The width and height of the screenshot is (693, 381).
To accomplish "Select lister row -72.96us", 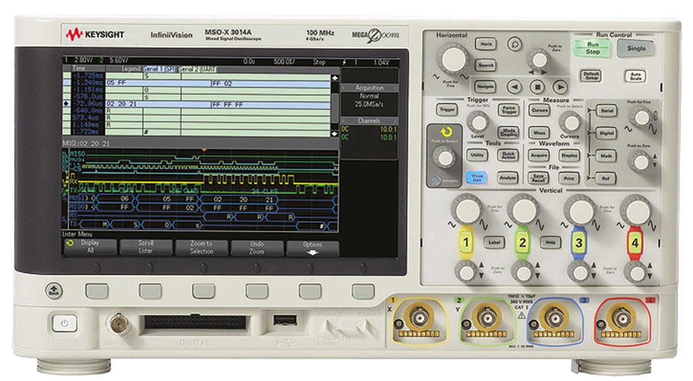I will [196, 104].
